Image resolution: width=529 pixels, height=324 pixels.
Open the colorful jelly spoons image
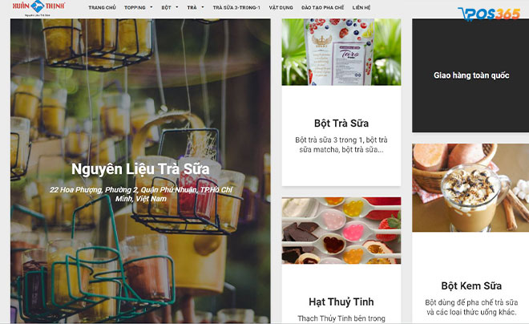pos(341,230)
